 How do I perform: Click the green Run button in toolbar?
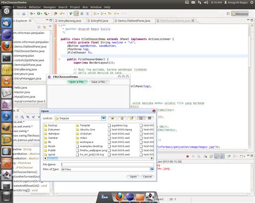(x=39, y=13)
